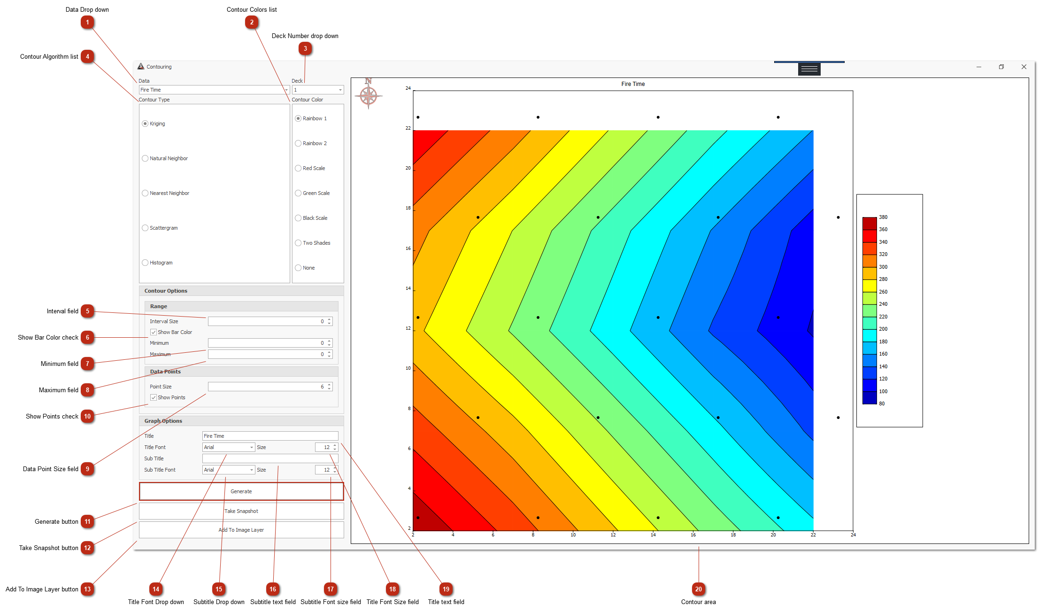Click the Interval Size up spinner arrow
Screen dimensions: 1039x613
tap(330, 319)
